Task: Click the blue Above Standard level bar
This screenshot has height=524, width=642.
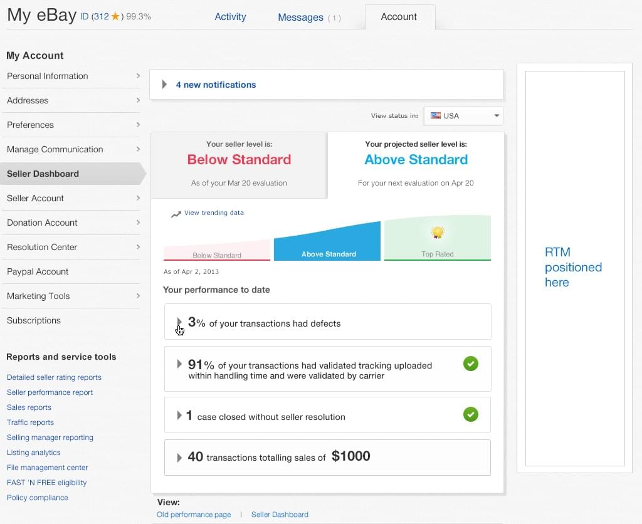Action: point(327,241)
